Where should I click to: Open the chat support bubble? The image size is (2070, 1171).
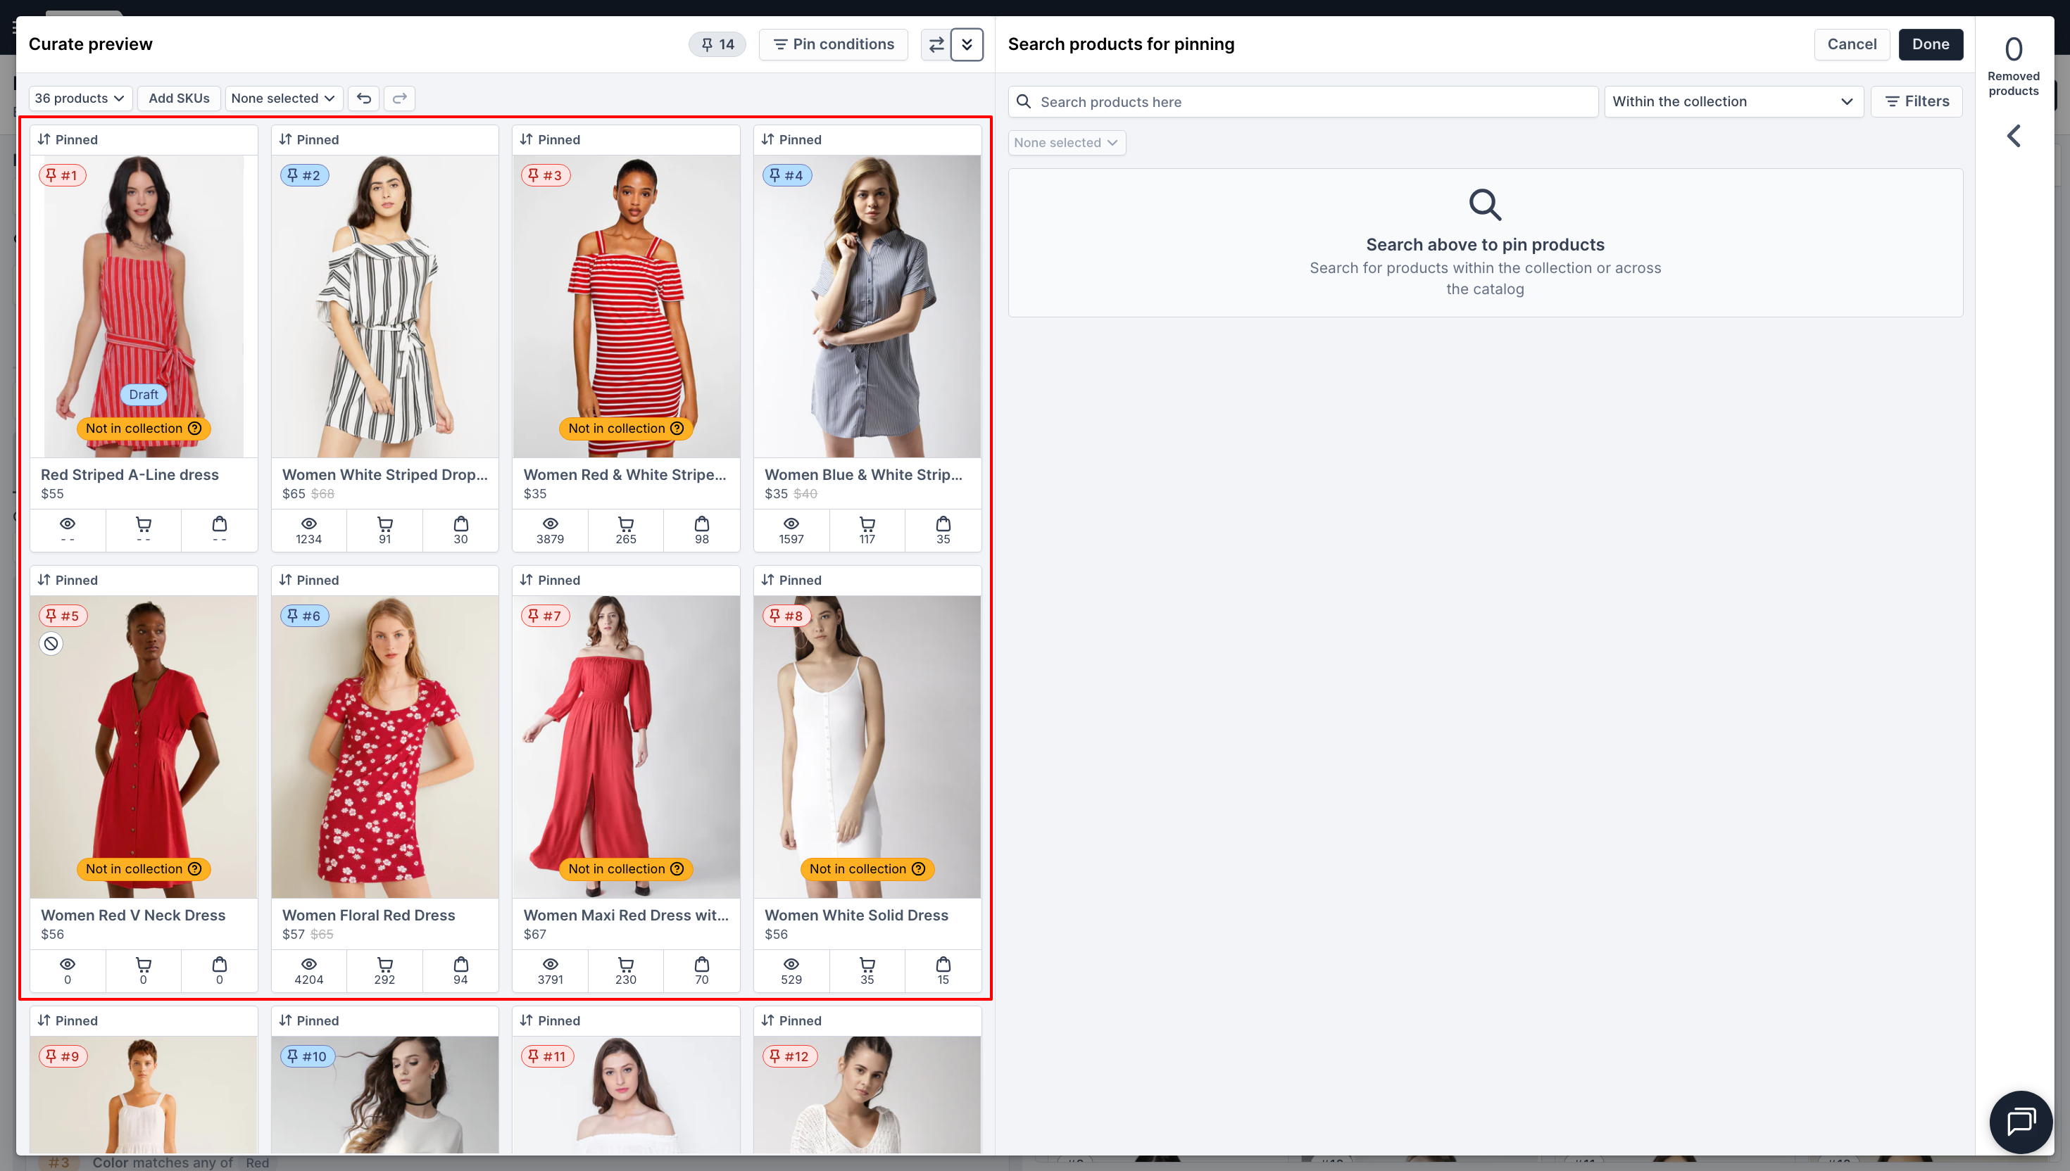[x=2020, y=1121]
